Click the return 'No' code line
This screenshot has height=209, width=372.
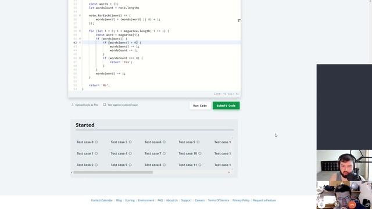(99, 85)
